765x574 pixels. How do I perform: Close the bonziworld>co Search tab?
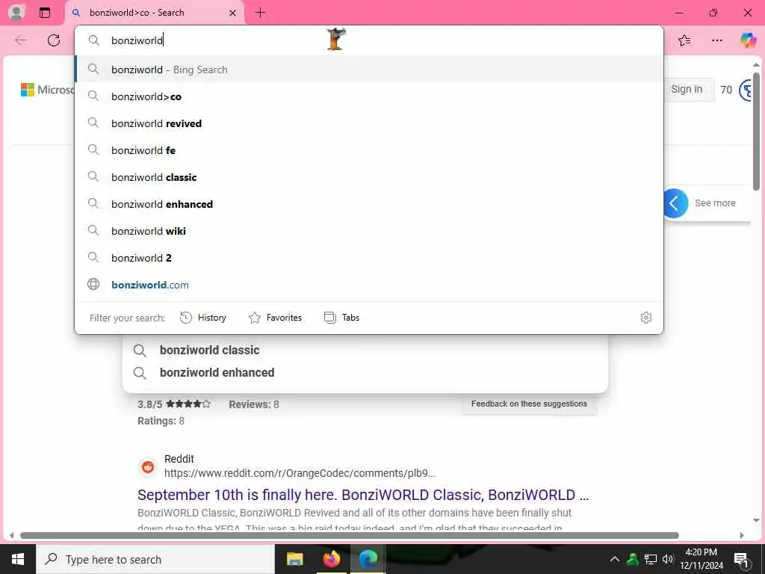point(233,13)
